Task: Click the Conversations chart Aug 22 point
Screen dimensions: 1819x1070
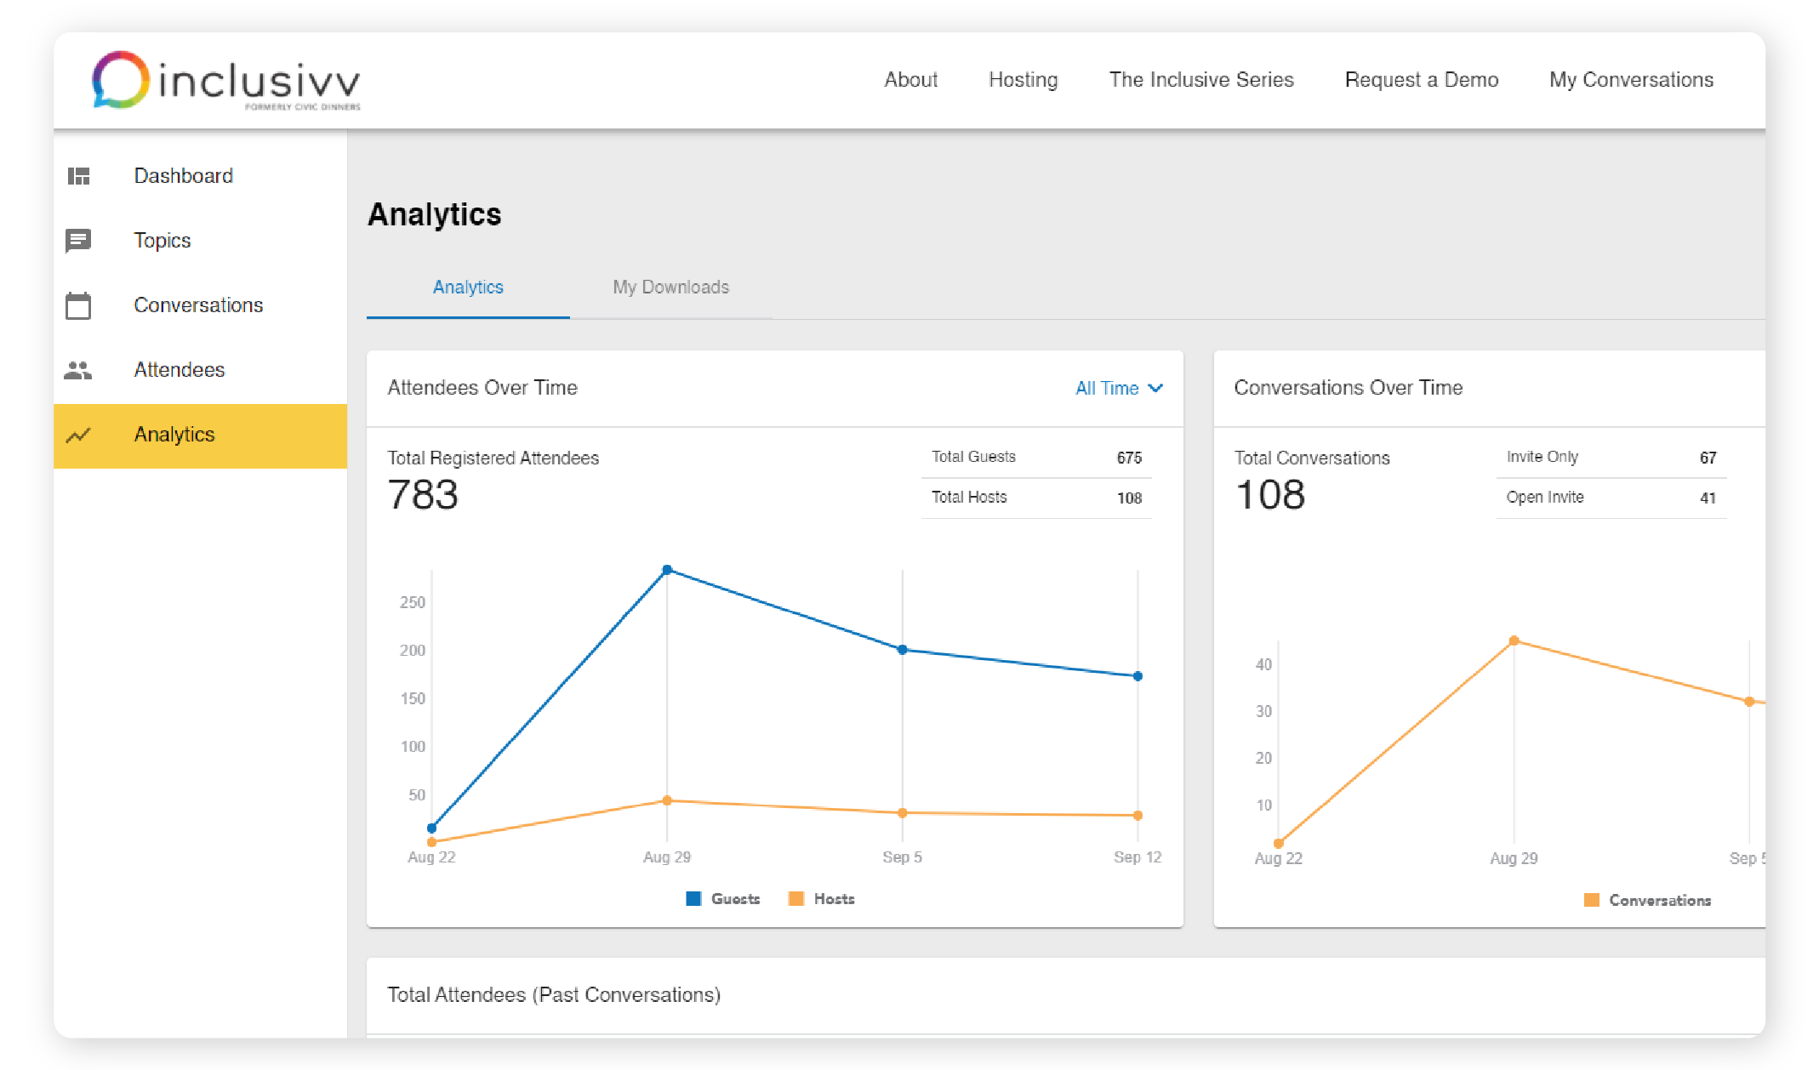Action: (1278, 844)
